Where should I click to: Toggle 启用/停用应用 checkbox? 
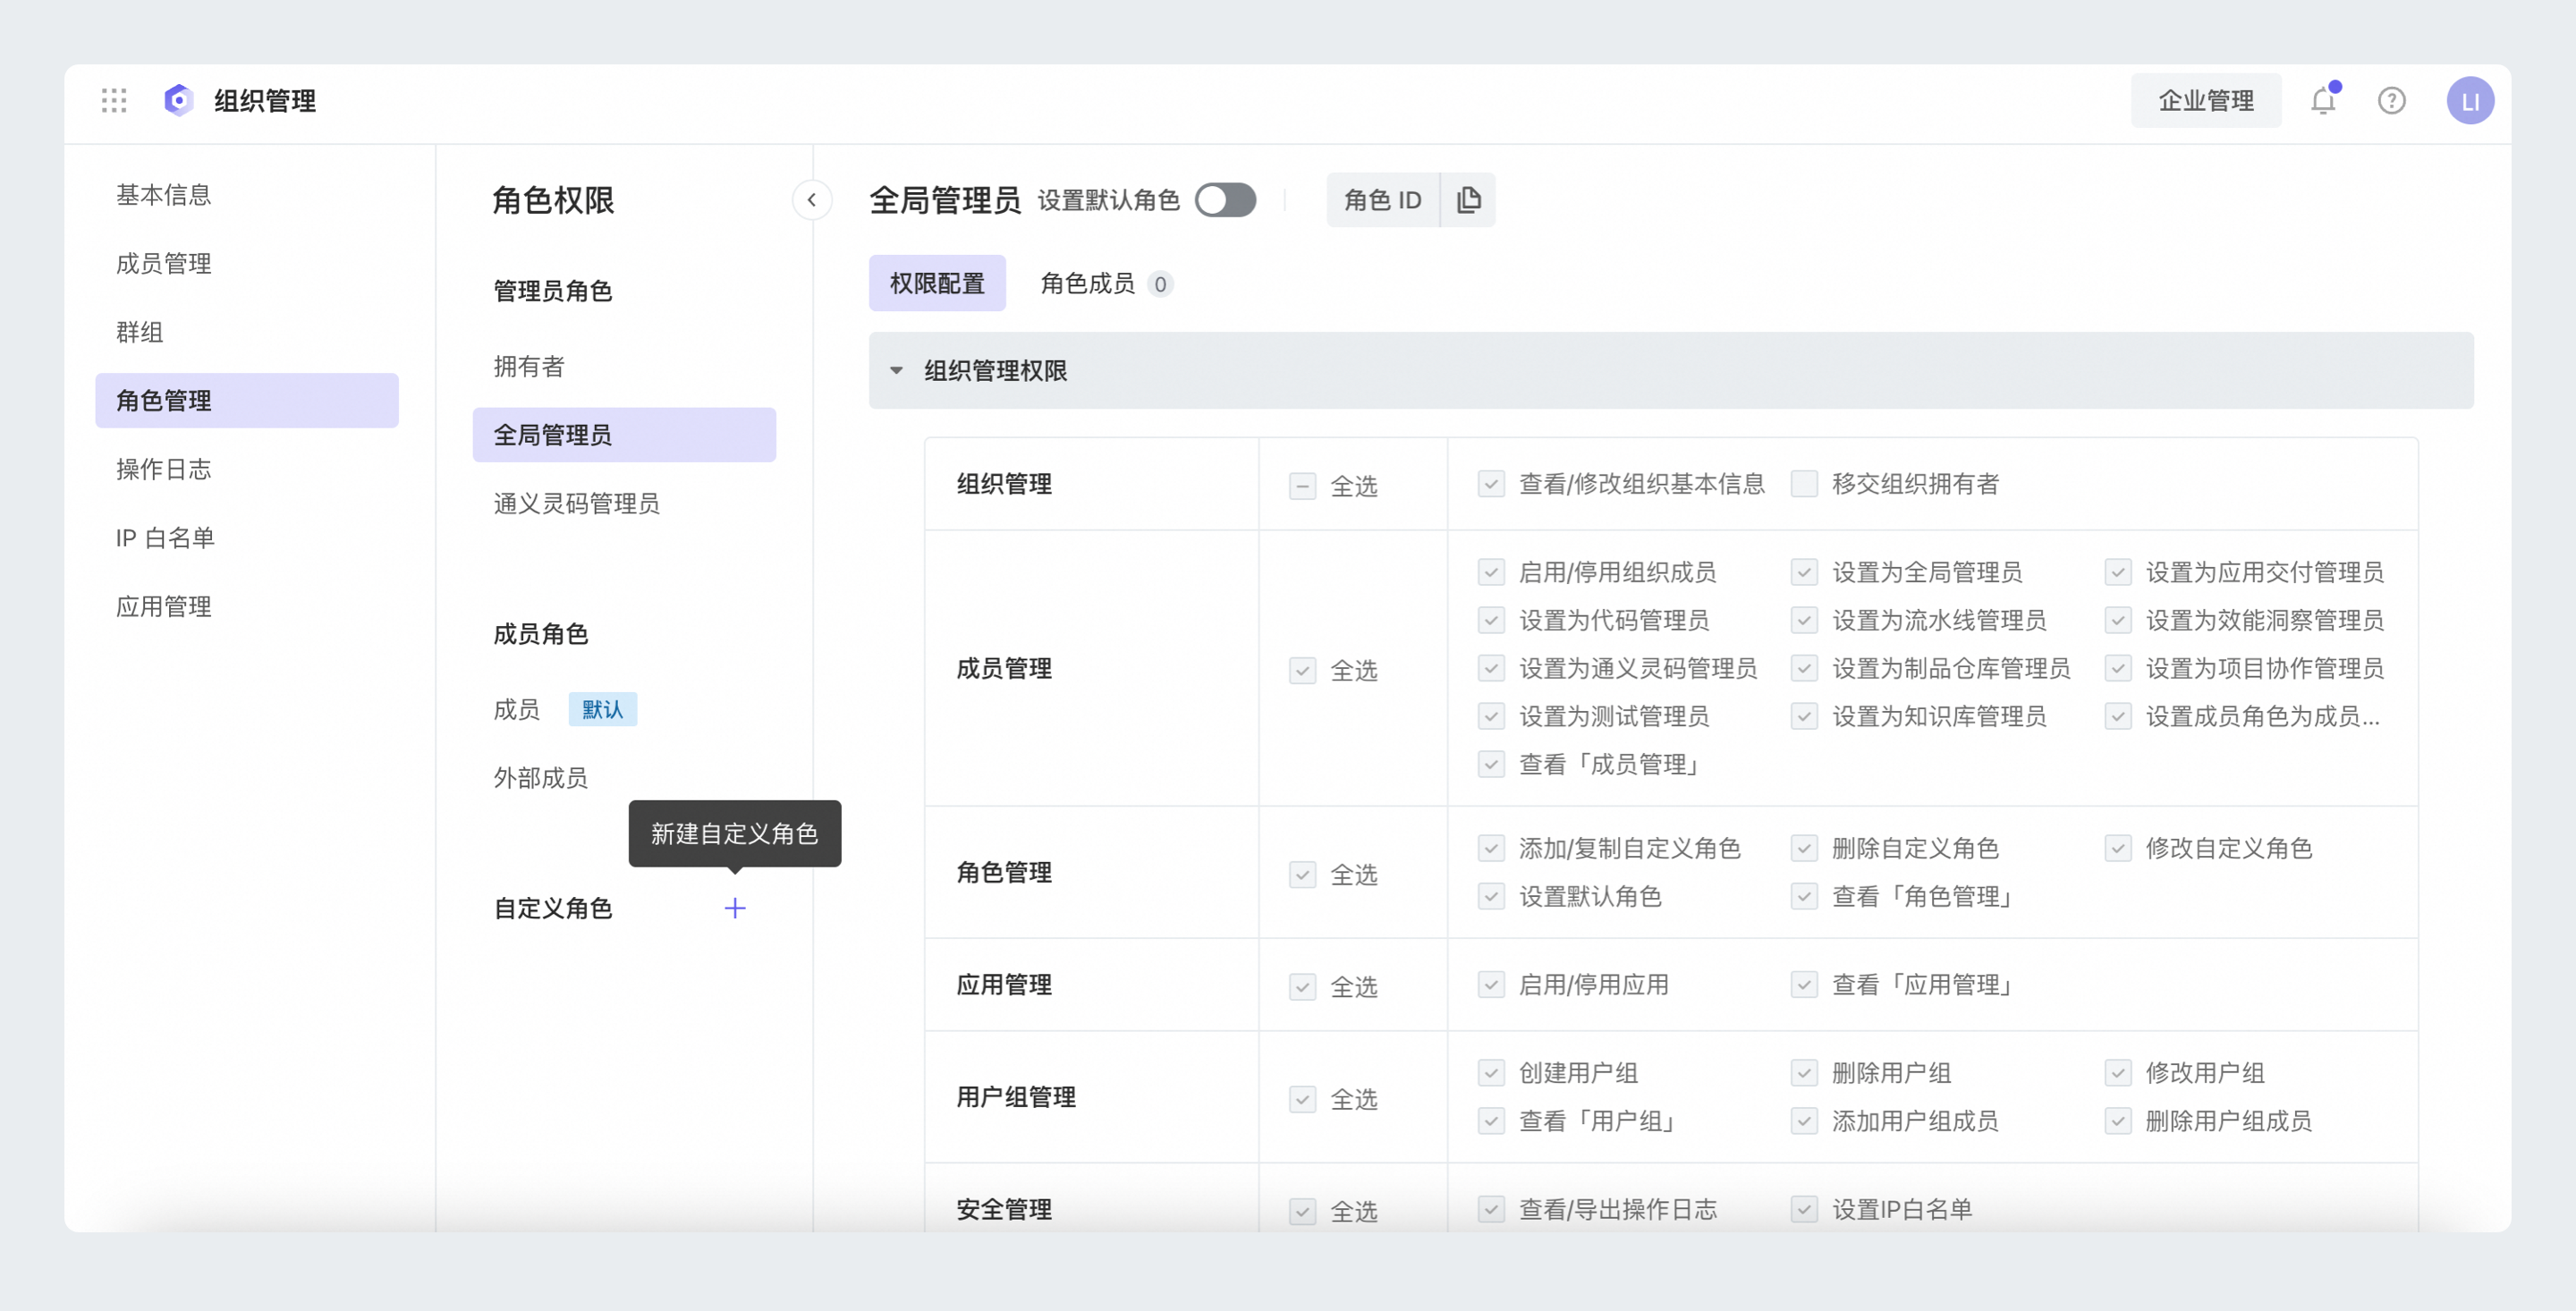pyautogui.click(x=1491, y=985)
